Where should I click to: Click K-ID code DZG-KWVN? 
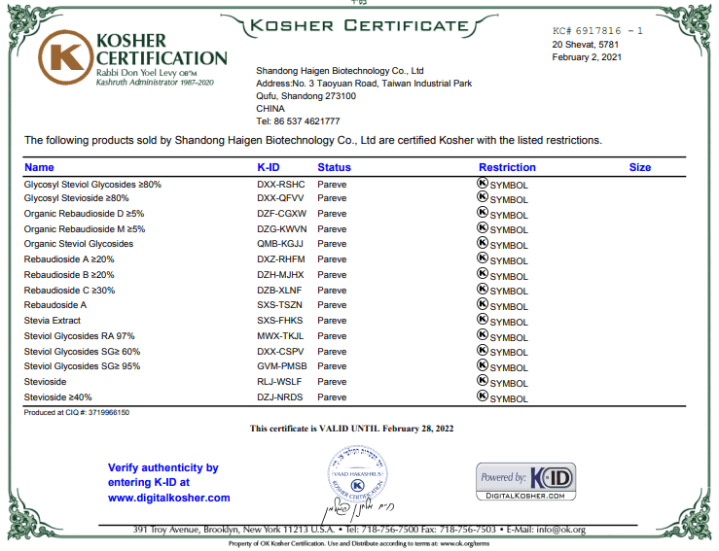coord(281,229)
